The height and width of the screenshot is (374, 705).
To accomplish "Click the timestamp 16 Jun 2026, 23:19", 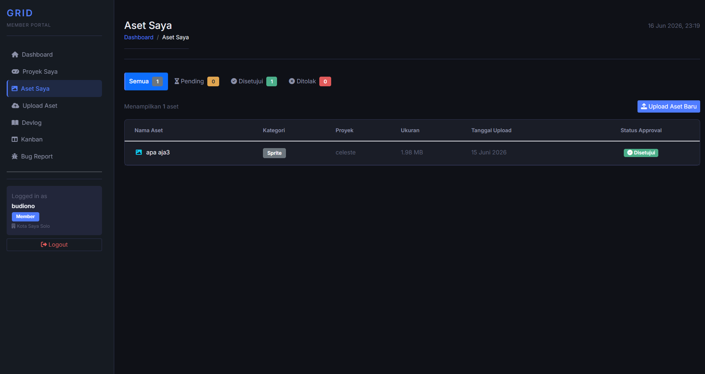I will 674,26.
